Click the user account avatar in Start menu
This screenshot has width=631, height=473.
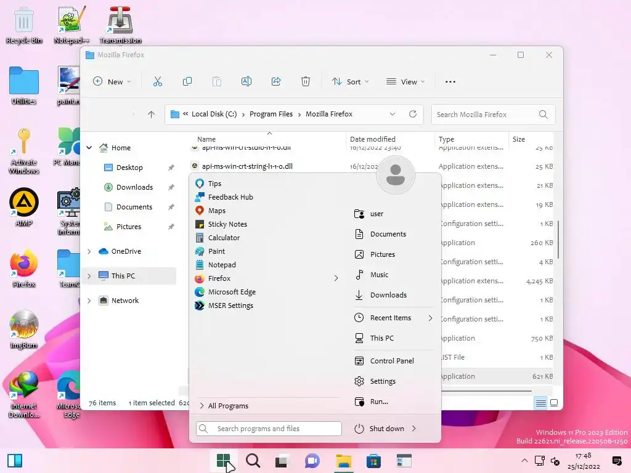(395, 175)
